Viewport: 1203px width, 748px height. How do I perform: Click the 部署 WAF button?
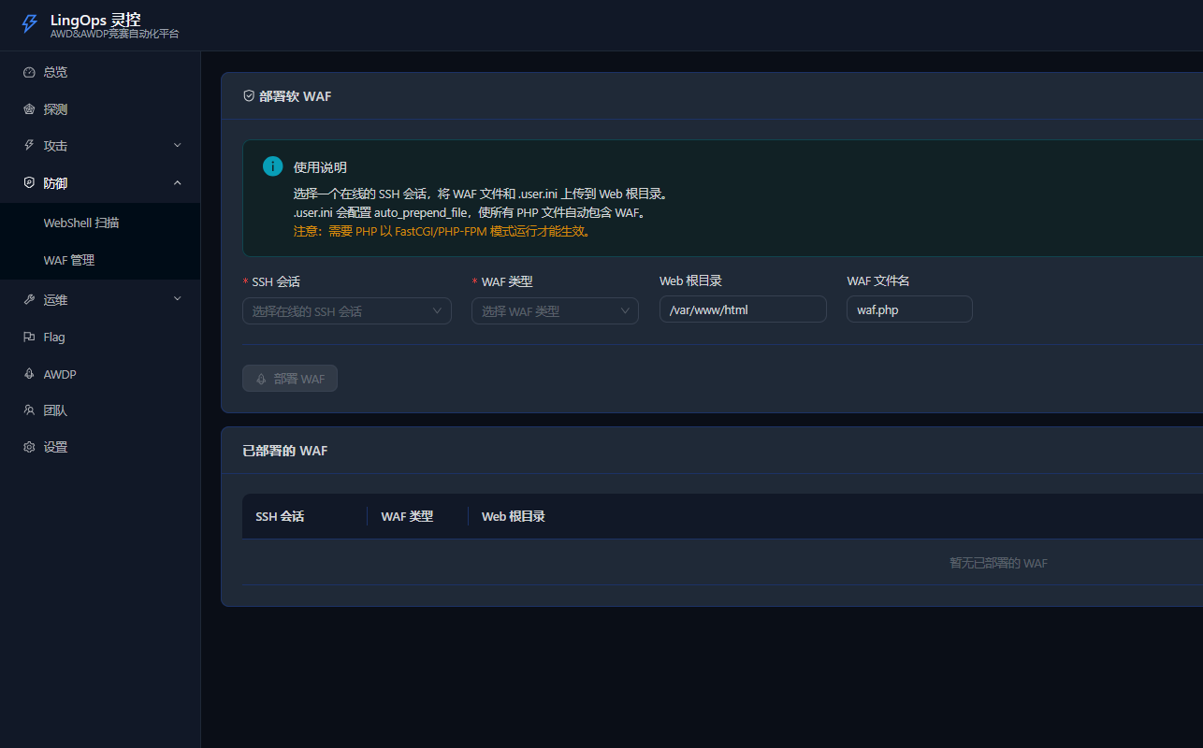click(x=290, y=379)
